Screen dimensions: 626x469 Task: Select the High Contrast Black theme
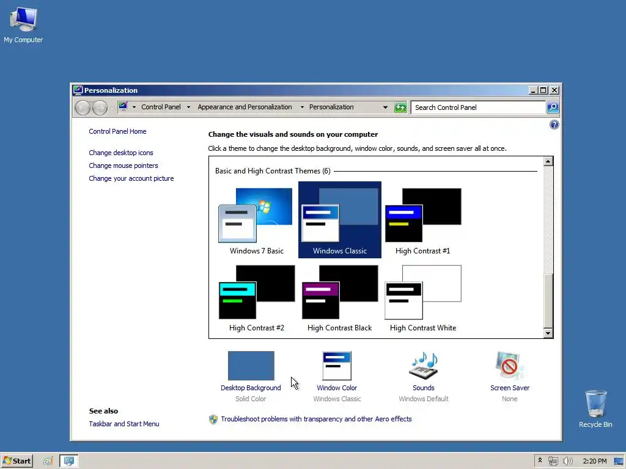tap(340, 297)
